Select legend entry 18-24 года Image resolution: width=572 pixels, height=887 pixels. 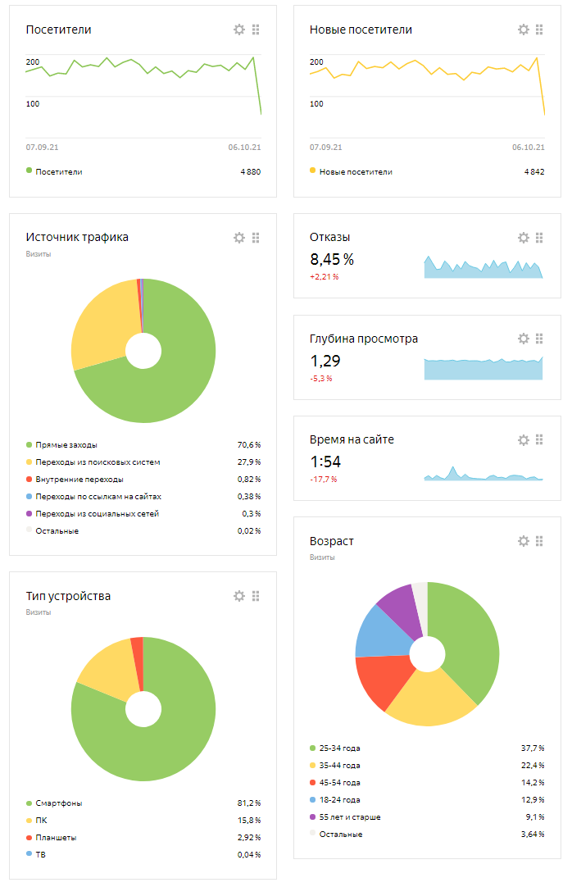coord(340,800)
